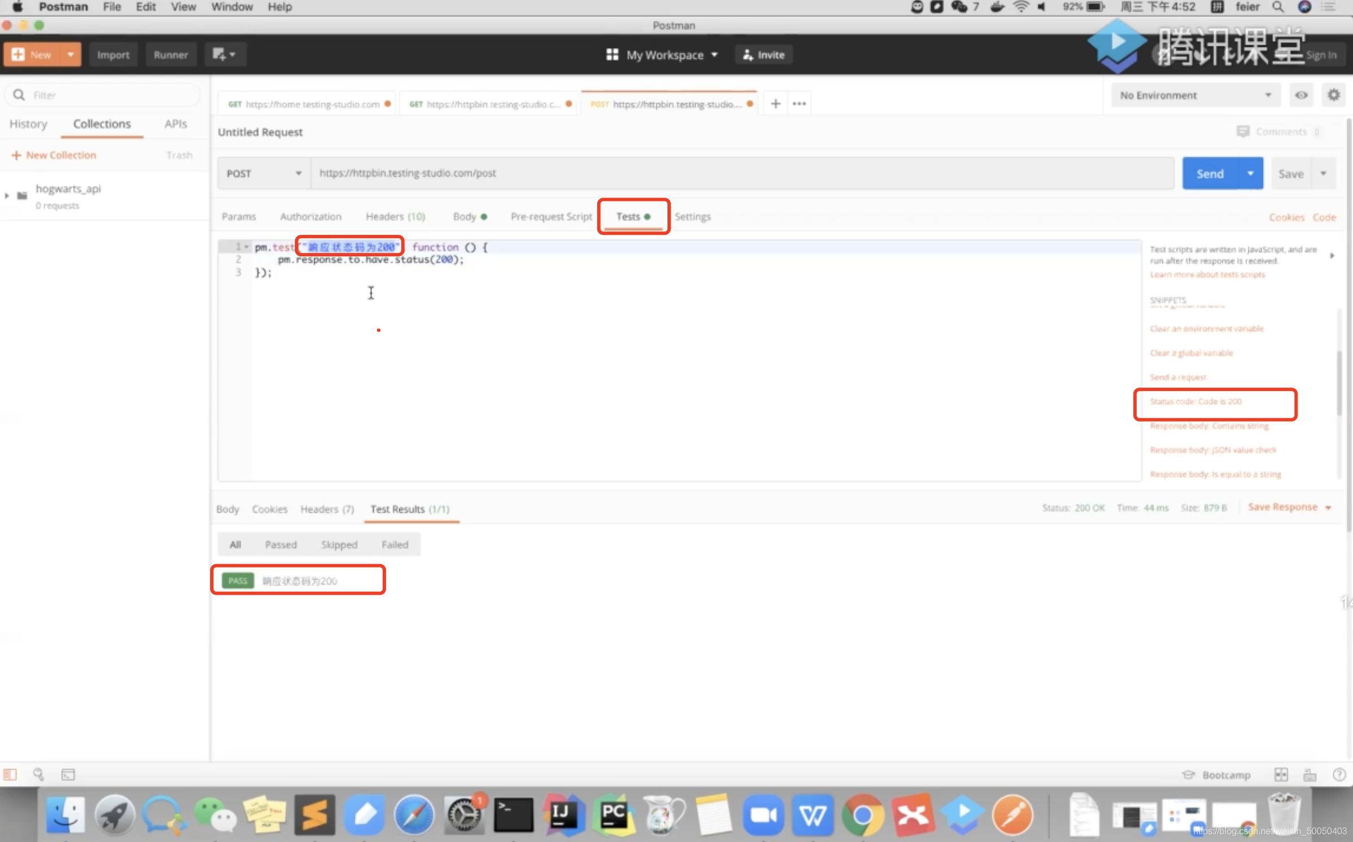Image resolution: width=1353 pixels, height=842 pixels.
Task: Click the blue Send button
Action: [x=1210, y=174]
